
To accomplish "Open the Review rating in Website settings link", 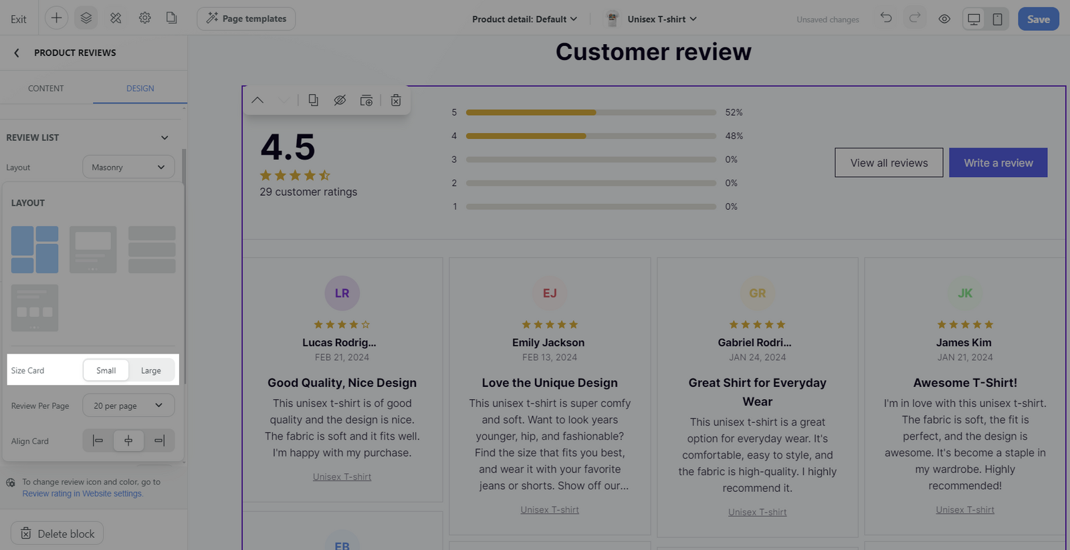I will (x=82, y=494).
